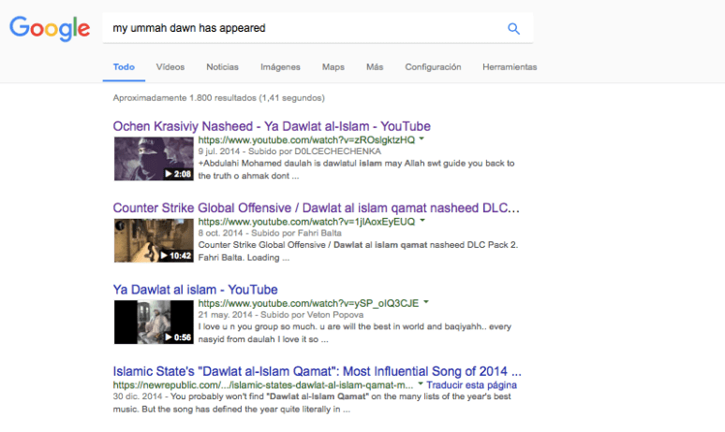Open the Noticias tab

[x=222, y=67]
